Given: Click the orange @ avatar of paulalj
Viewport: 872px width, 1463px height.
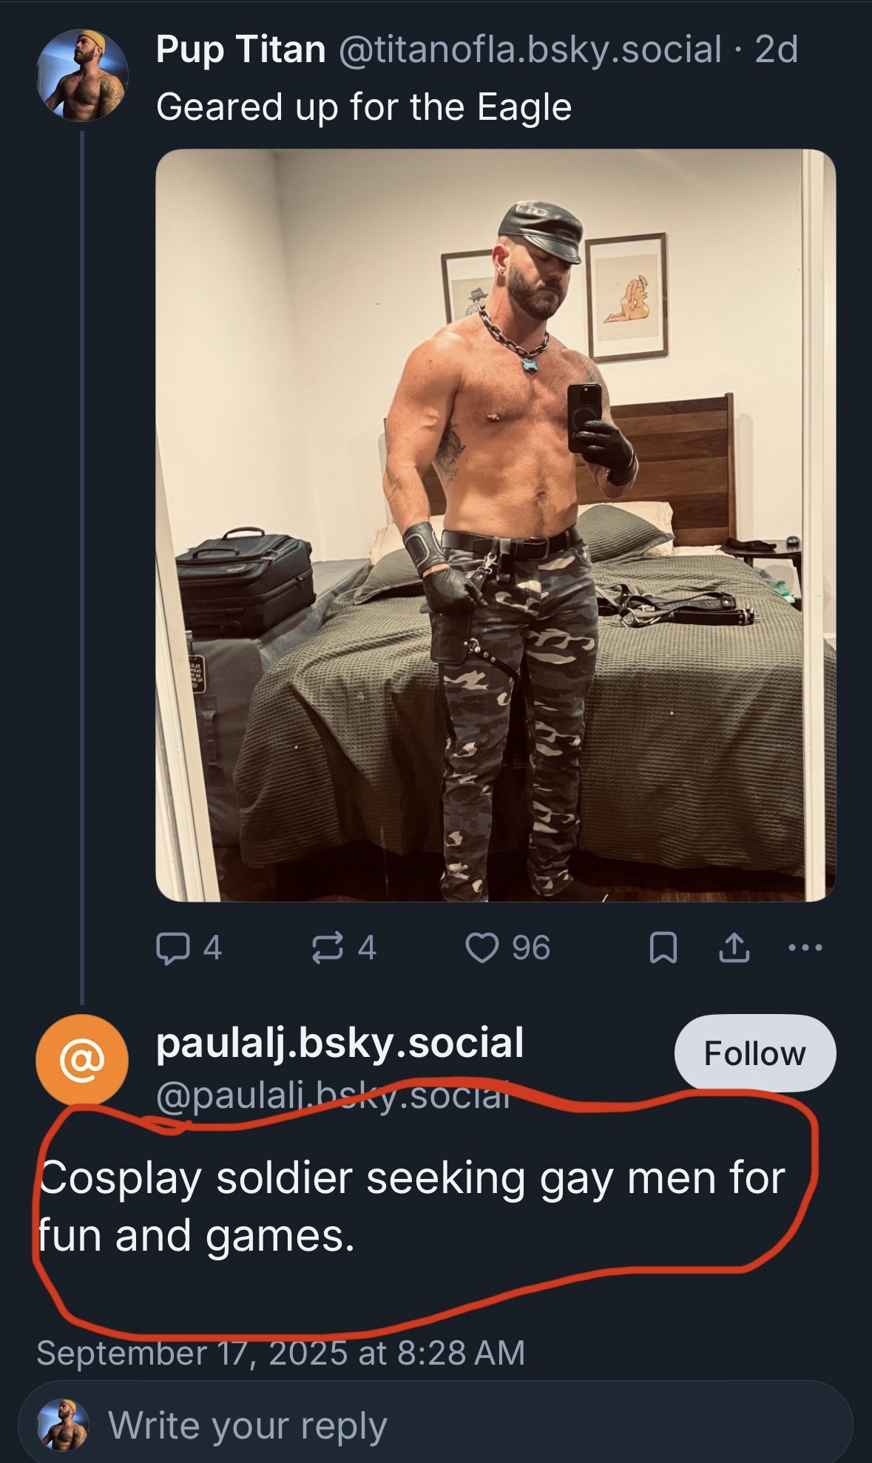Looking at the screenshot, I should coord(82,1061).
